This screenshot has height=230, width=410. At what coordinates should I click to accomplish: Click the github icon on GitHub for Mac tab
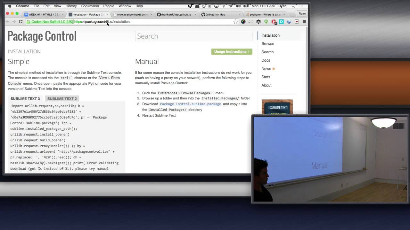203,14
